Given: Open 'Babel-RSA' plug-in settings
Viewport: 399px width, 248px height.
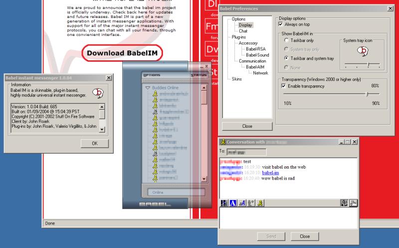Looking at the screenshot, I should pos(256,49).
